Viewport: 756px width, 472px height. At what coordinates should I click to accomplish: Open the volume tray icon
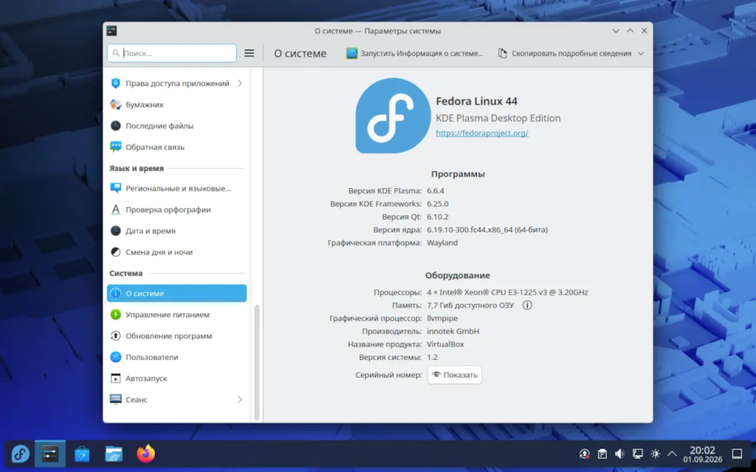click(619, 454)
